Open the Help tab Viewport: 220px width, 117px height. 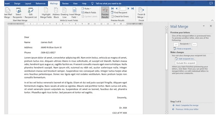click(84, 4)
